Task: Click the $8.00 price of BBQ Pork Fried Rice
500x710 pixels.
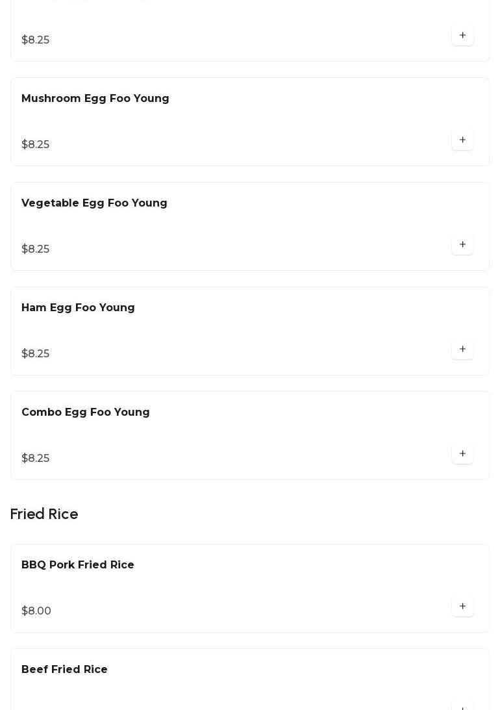Action: (36, 611)
